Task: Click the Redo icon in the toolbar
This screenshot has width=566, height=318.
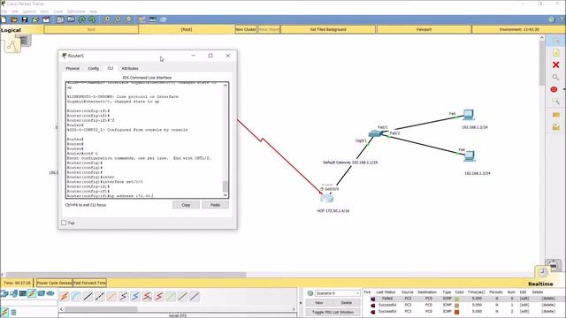Action: 92,19
